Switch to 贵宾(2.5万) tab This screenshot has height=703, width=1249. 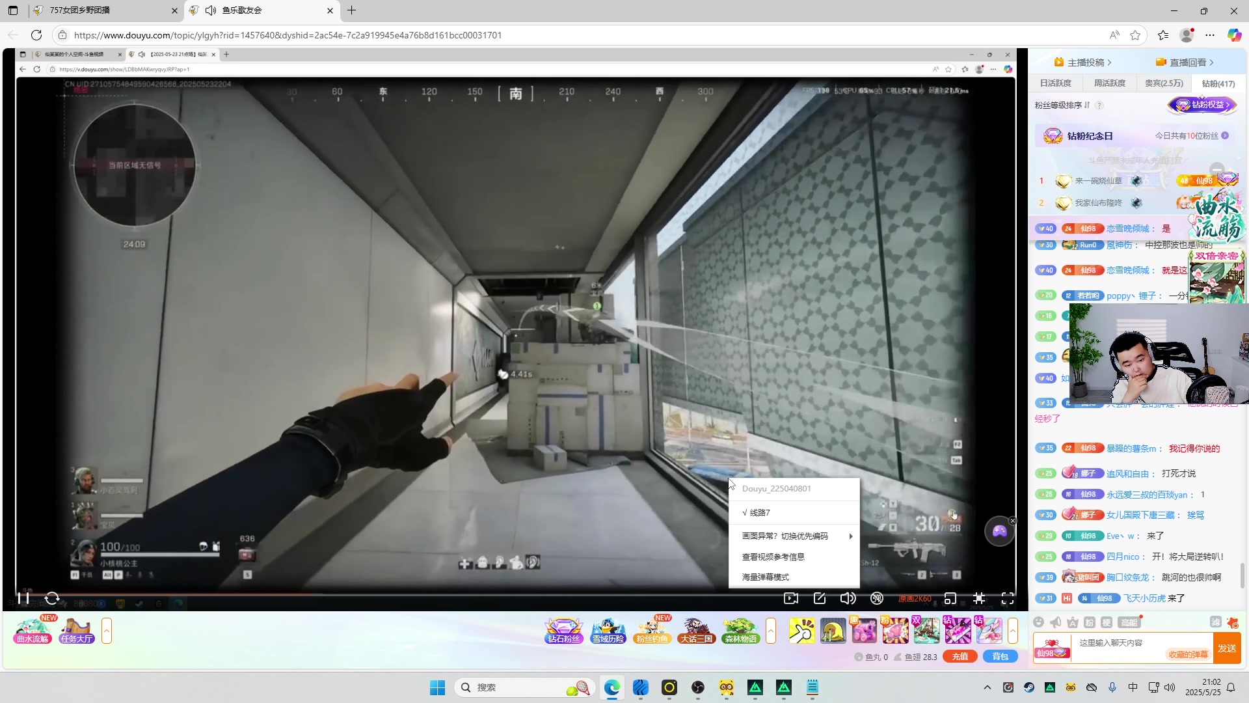[x=1164, y=83]
